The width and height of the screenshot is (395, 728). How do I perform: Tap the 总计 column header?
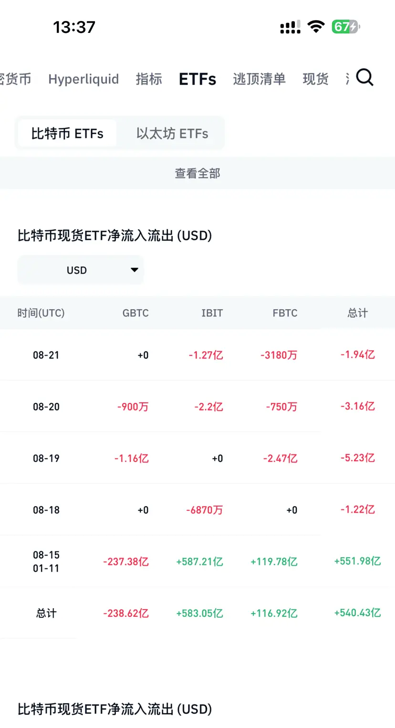pyautogui.click(x=358, y=313)
